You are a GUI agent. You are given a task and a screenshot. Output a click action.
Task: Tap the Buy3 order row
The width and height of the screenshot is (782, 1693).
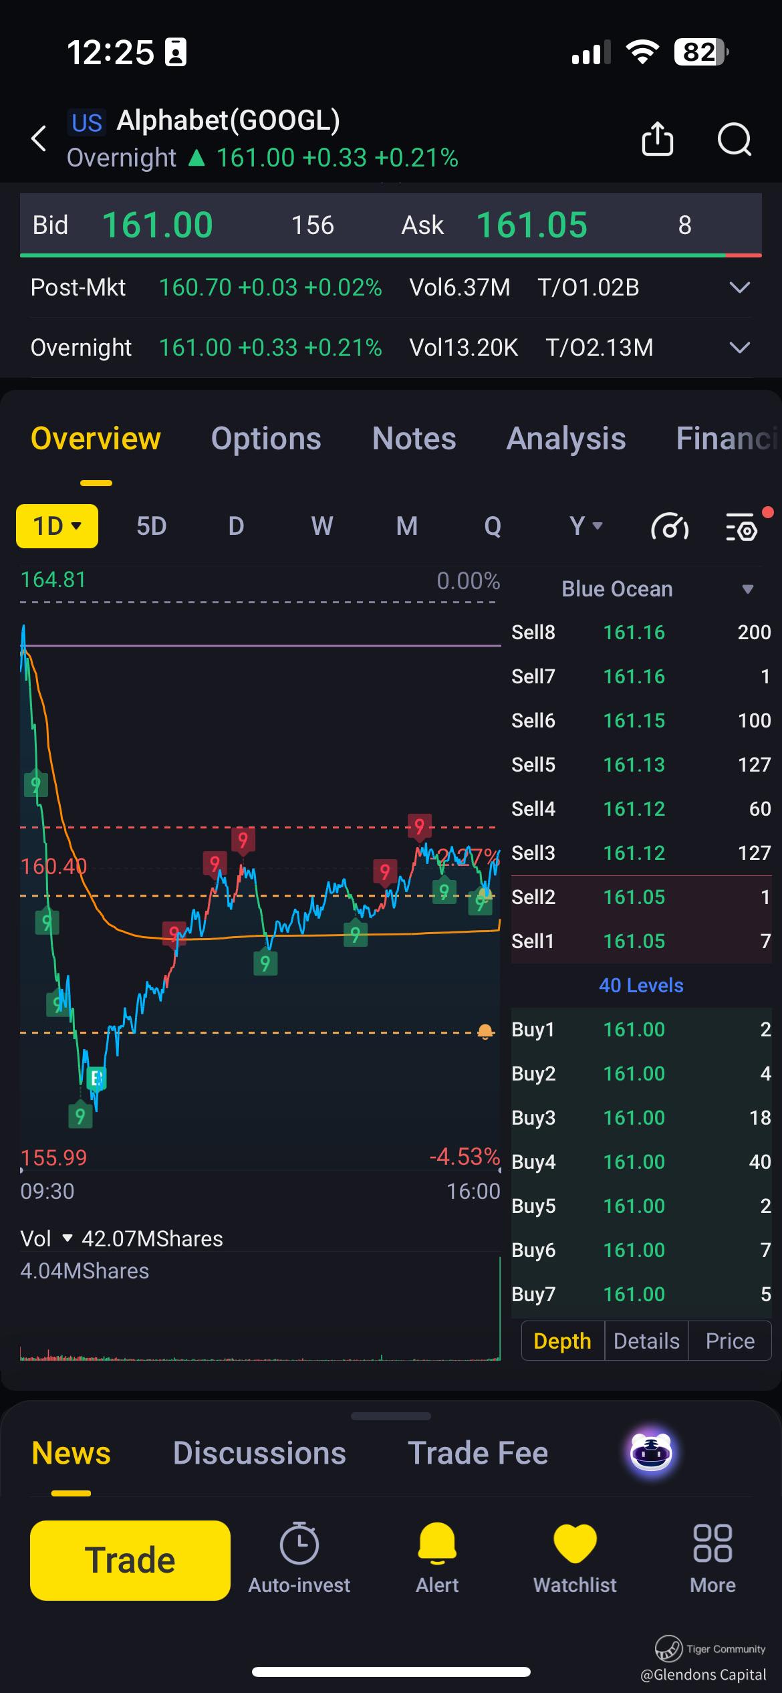[641, 1117]
